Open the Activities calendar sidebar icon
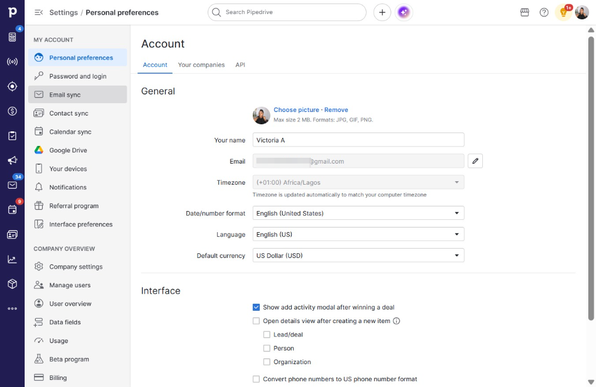The image size is (596, 387). (x=12, y=210)
